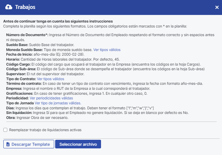222x155 pixels.
Task: Click the 'Obra:' field label
Action: [11, 118]
